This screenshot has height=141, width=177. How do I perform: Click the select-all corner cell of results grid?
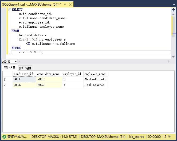tap(8, 74)
